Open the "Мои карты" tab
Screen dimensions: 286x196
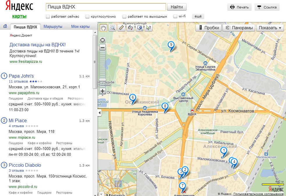[80, 27]
